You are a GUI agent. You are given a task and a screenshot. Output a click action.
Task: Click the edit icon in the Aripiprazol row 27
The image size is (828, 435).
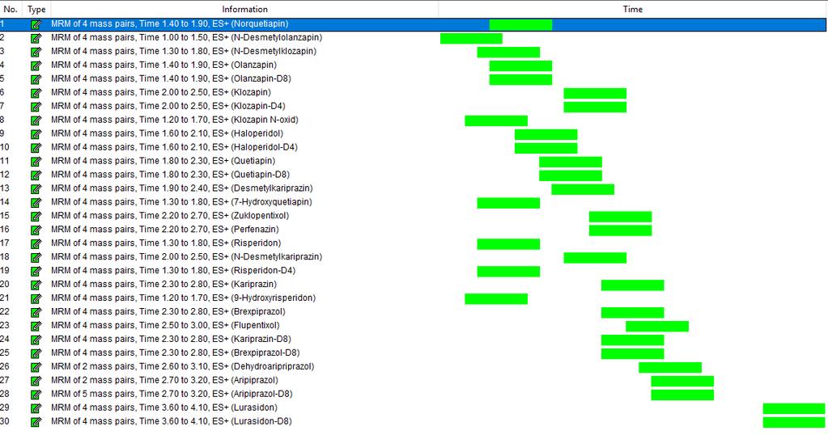(x=36, y=381)
